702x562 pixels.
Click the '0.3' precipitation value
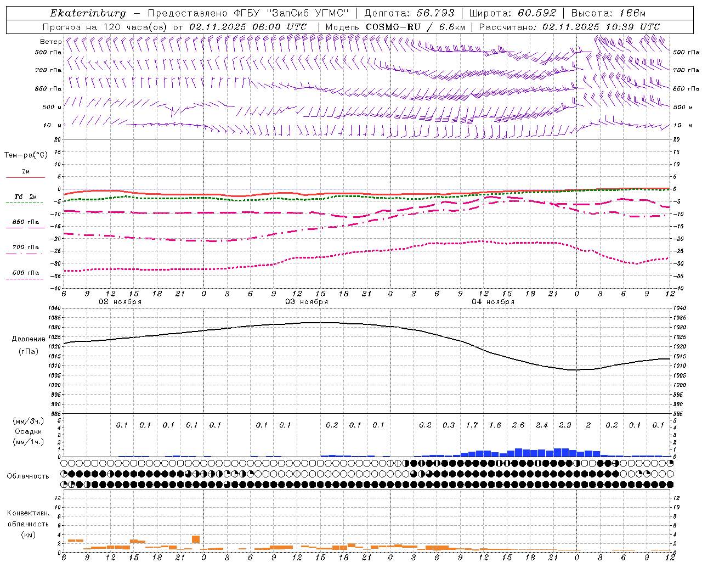[x=449, y=425]
